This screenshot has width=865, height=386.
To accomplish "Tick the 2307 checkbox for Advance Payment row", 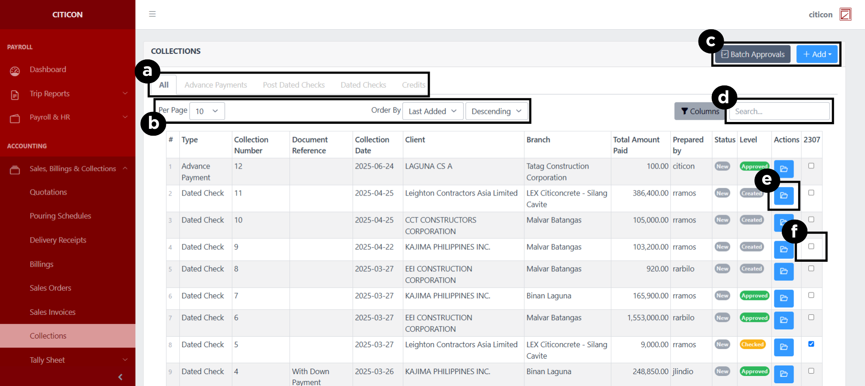I will pos(811,166).
